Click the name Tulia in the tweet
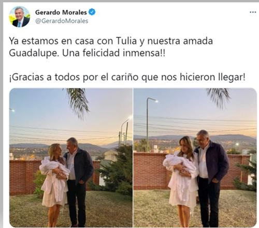259x228 pixels. click(126, 41)
